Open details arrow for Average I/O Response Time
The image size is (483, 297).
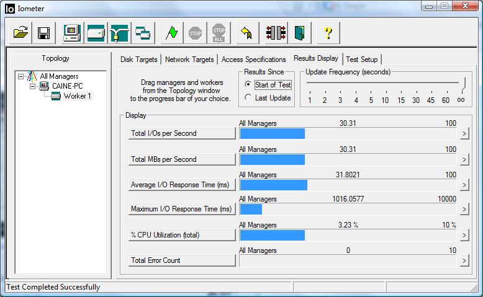[x=464, y=185]
